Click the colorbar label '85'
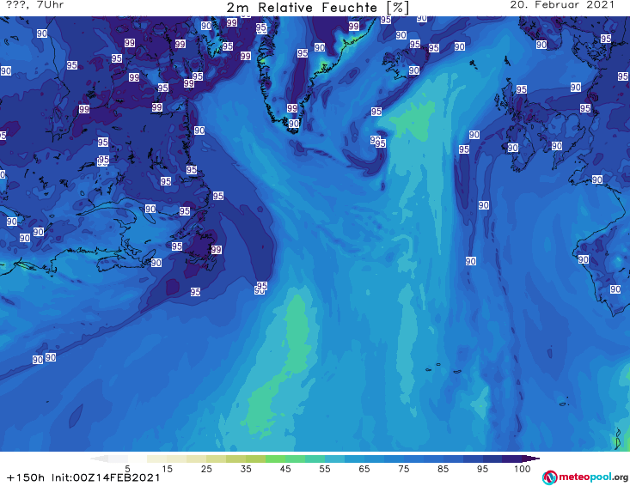The height and width of the screenshot is (486, 630). (443, 469)
